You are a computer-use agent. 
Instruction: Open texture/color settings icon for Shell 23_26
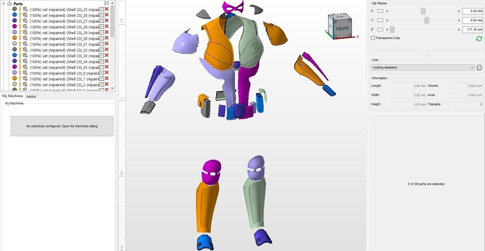pos(25,15)
